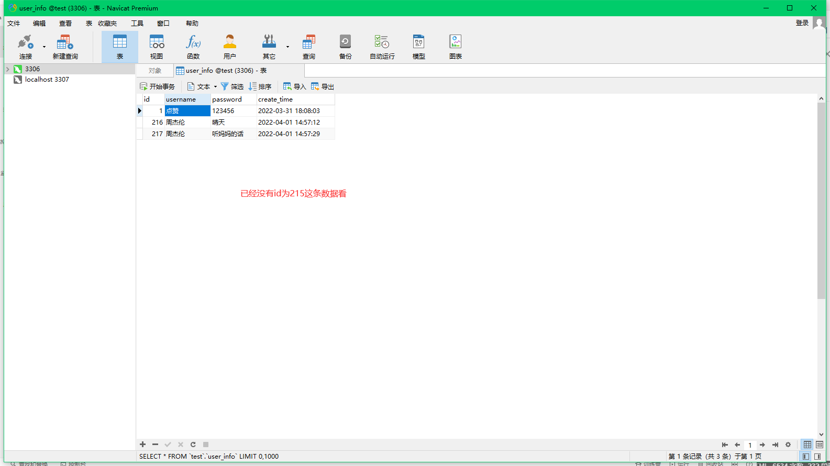Image resolution: width=830 pixels, height=466 pixels.
Task: Click the 函数 (Function) f(x) icon
Action: 193,47
